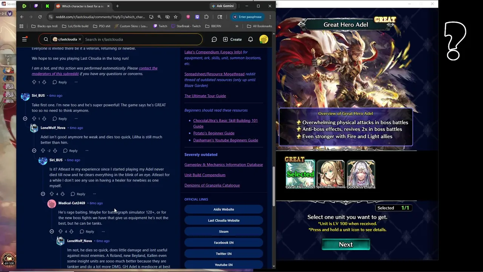
Task: Close the Reddit 'Which character is best' tab
Action: coord(108,6)
